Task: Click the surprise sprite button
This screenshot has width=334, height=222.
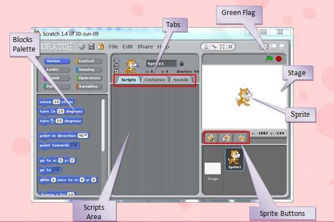Action: (x=240, y=138)
